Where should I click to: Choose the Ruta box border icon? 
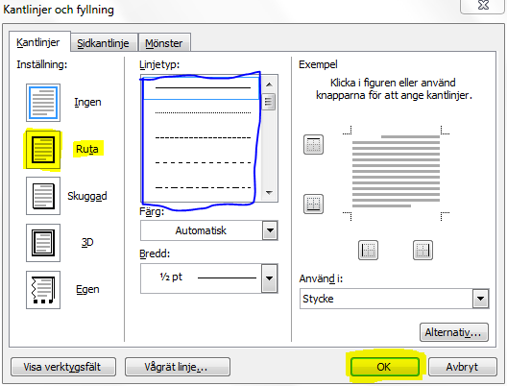(x=43, y=150)
